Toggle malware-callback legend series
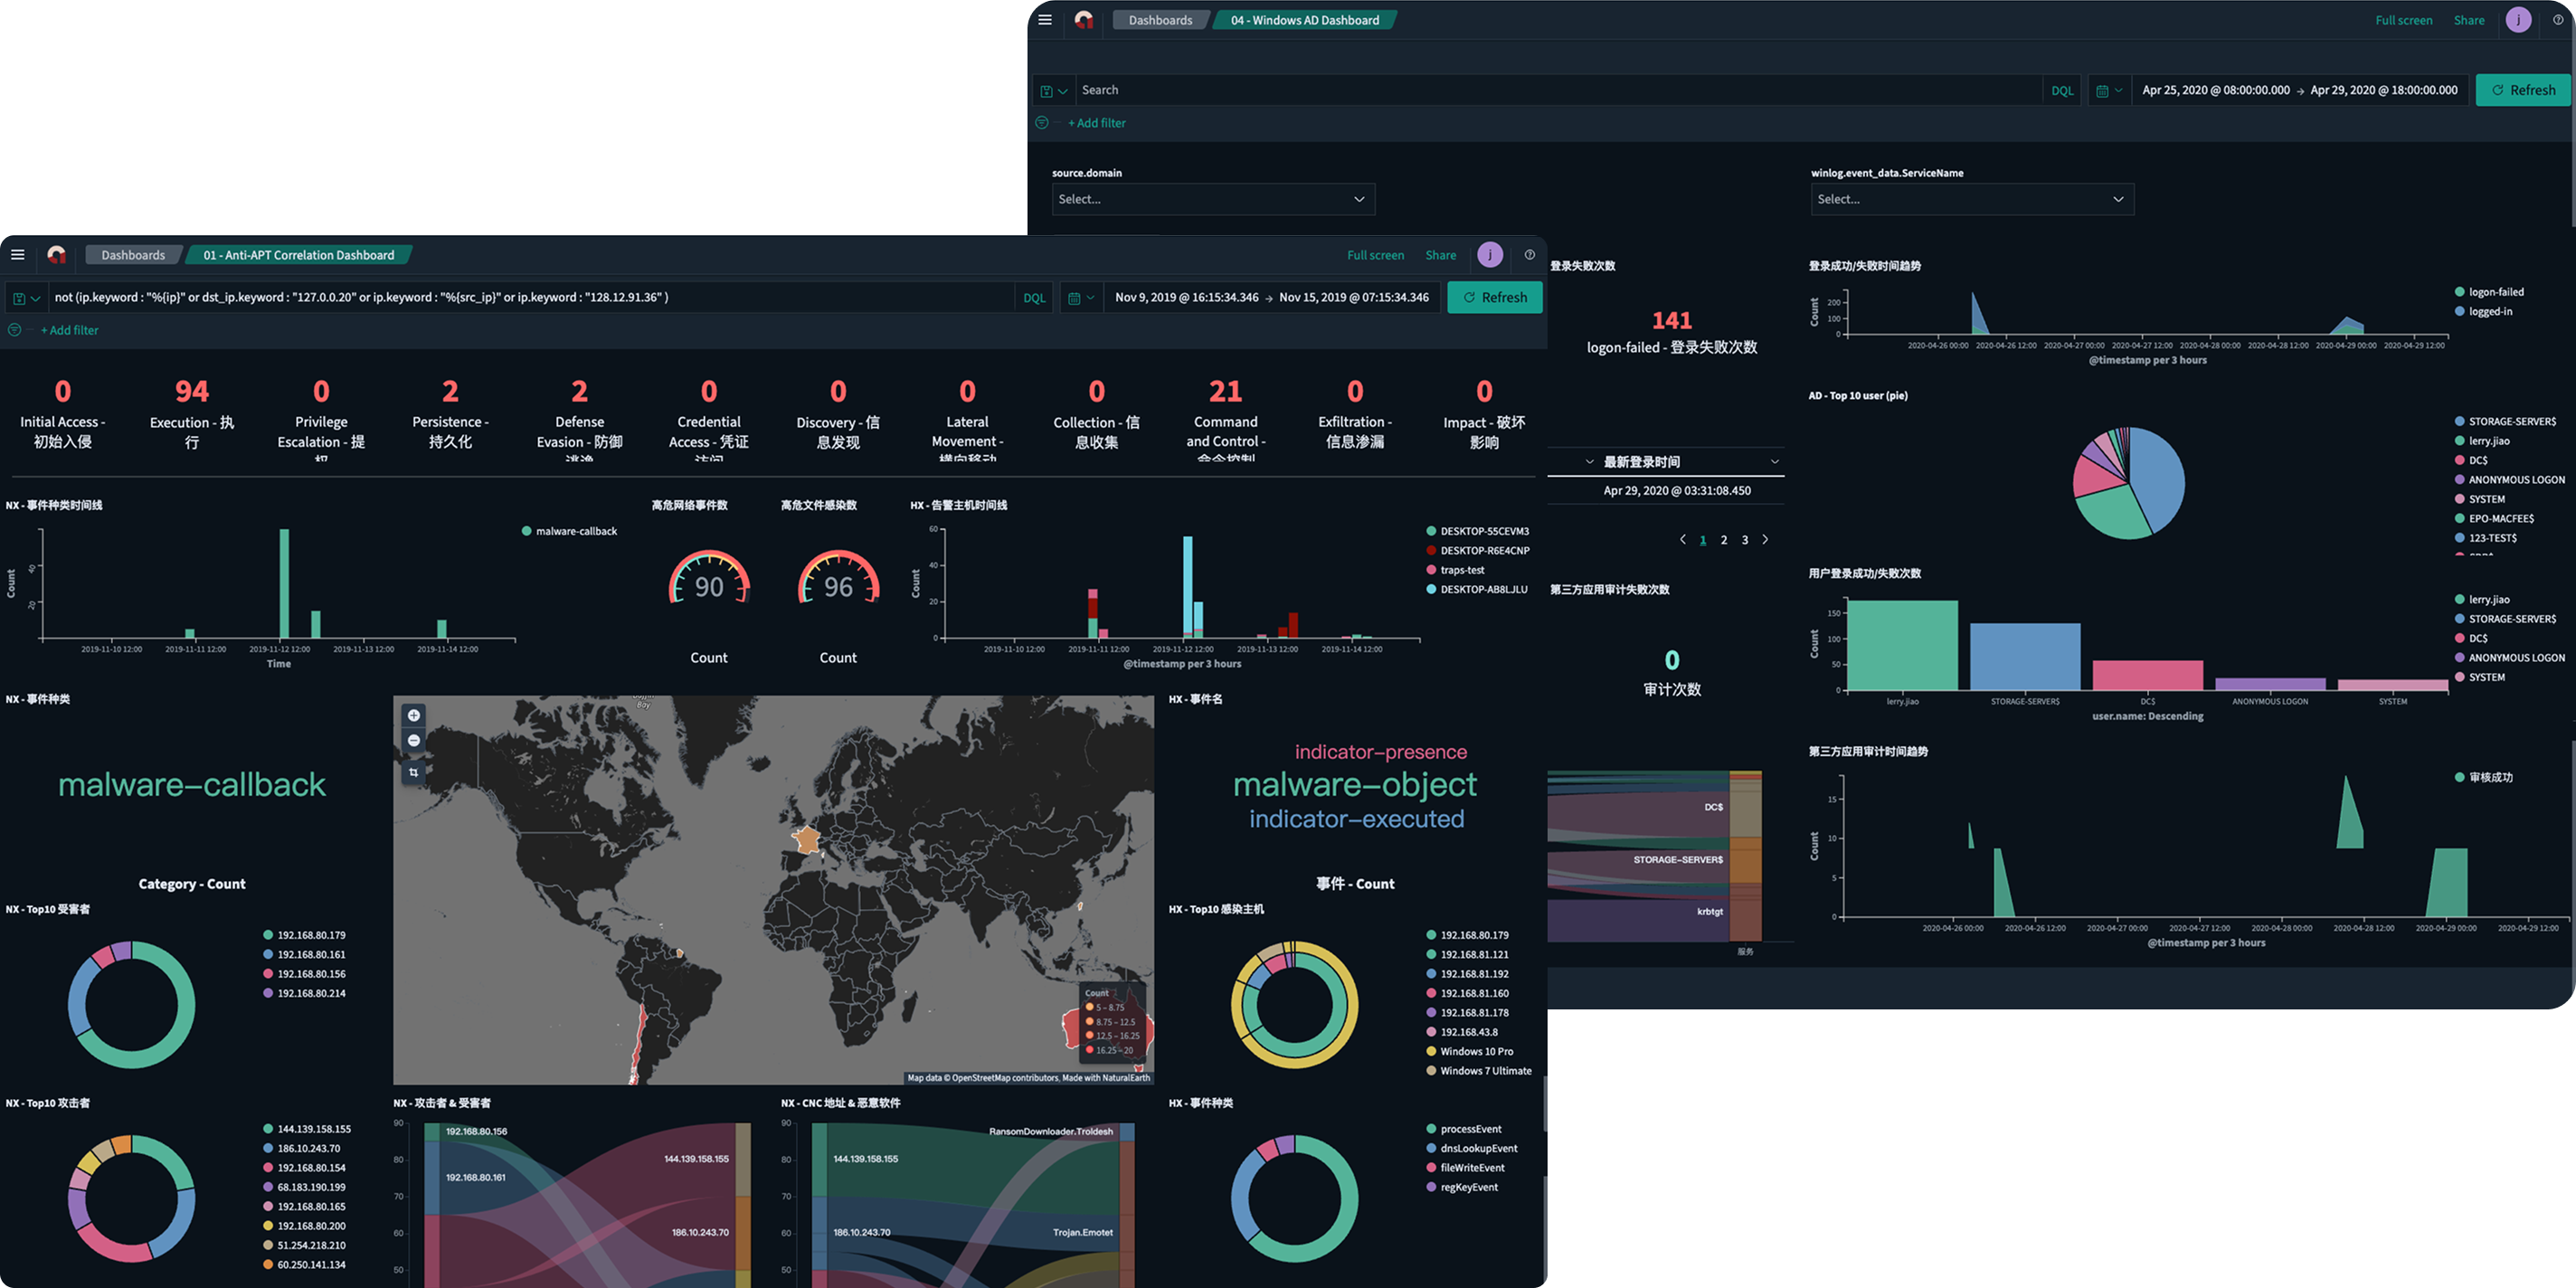Screen dimensions: 2576x1288 575,531
